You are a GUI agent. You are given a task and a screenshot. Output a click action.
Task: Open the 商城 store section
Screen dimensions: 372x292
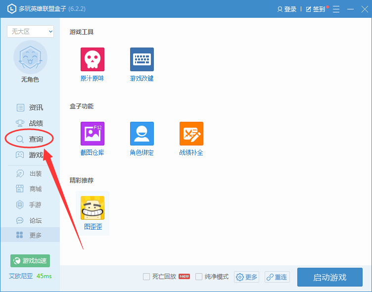pos(30,189)
